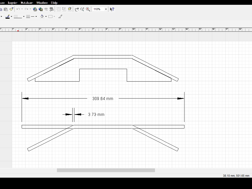Image resolution: width=252 pixels, height=189 pixels.
Task: Select the property eyedropper tool
Action: tap(60, 16)
